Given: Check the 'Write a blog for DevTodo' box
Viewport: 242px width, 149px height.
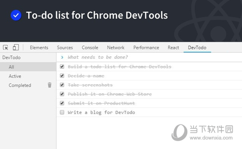Looking at the screenshot, I should coord(62,112).
